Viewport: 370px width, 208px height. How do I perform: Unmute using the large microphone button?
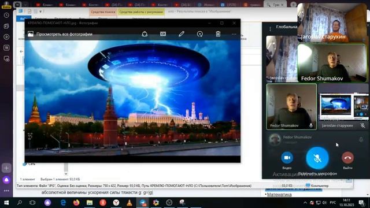point(317,158)
